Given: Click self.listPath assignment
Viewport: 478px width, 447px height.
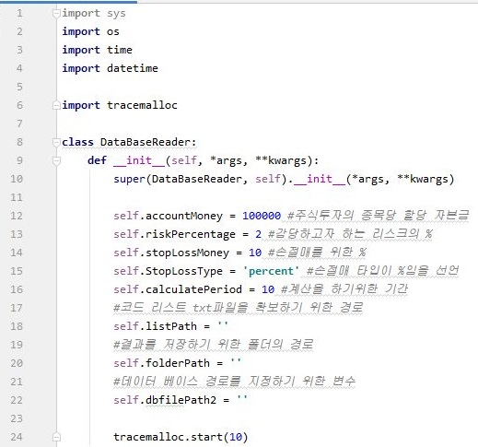Looking at the screenshot, I should click(170, 326).
